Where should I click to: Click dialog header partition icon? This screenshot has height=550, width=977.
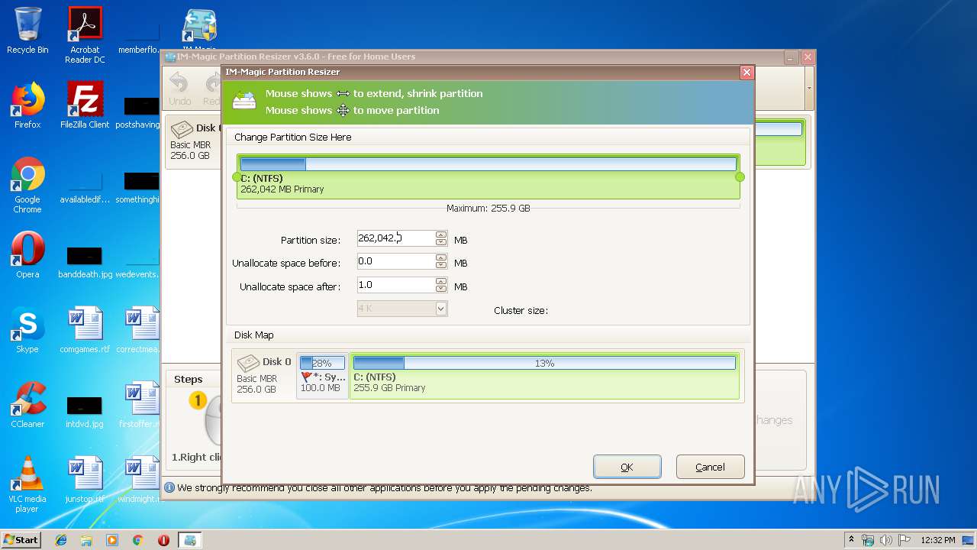244,101
